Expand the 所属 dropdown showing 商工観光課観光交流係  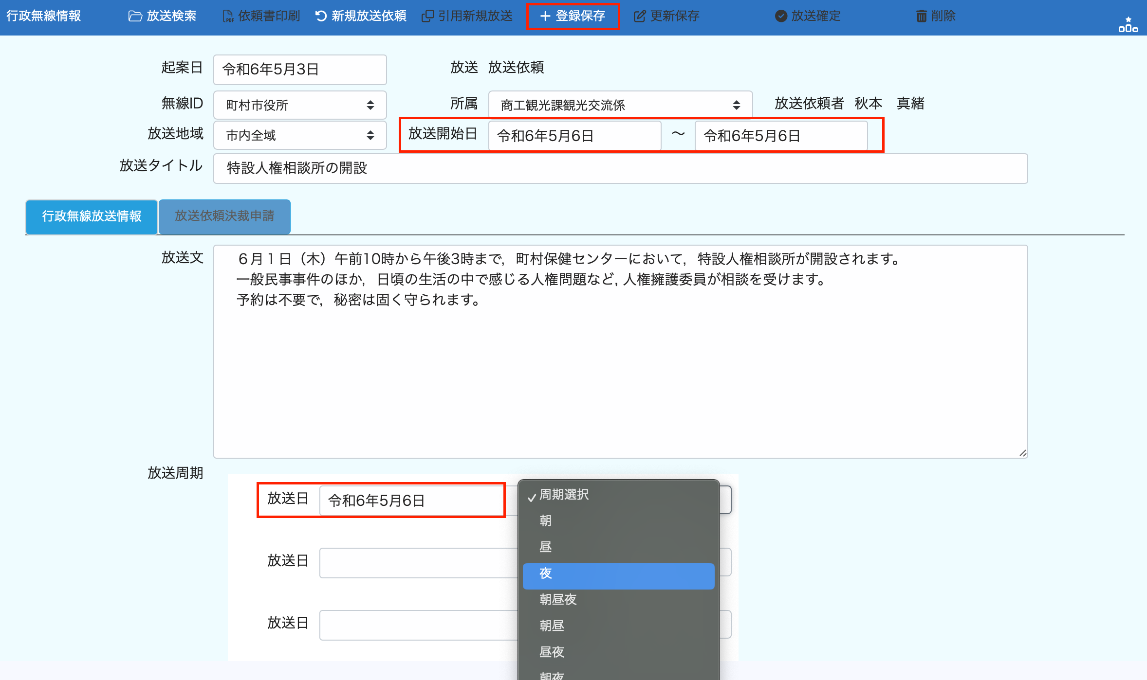pos(620,105)
